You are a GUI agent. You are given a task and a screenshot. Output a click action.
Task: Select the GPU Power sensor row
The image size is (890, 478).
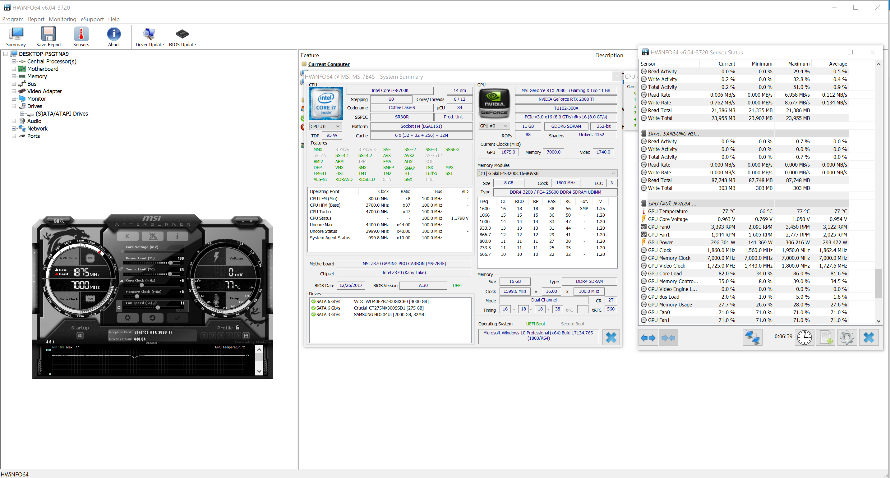[744, 242]
